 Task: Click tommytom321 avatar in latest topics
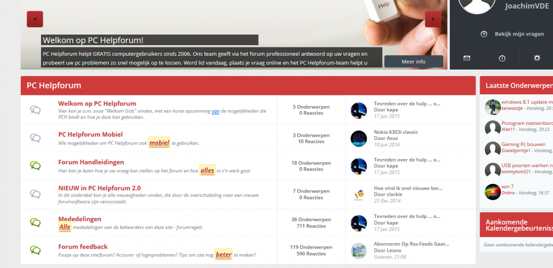pos(493,170)
